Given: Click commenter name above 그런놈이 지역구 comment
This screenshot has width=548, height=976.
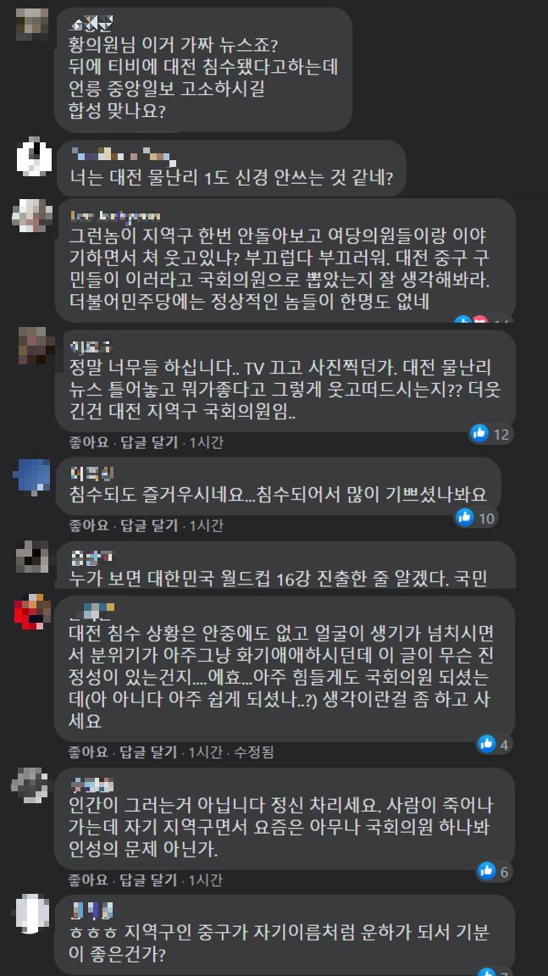Looking at the screenshot, I should [x=115, y=216].
